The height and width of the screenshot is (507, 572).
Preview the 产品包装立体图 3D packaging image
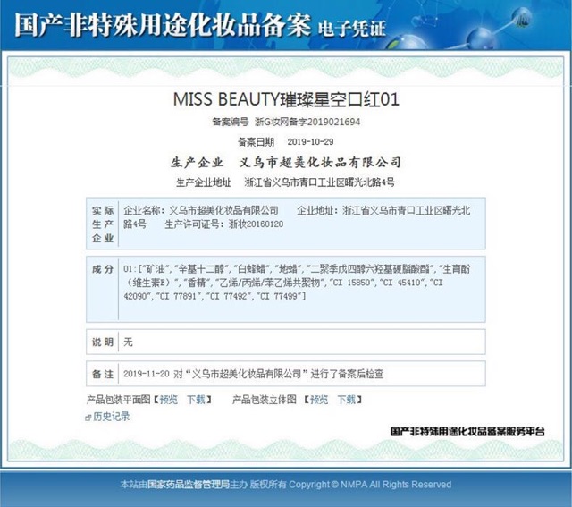[x=319, y=400]
